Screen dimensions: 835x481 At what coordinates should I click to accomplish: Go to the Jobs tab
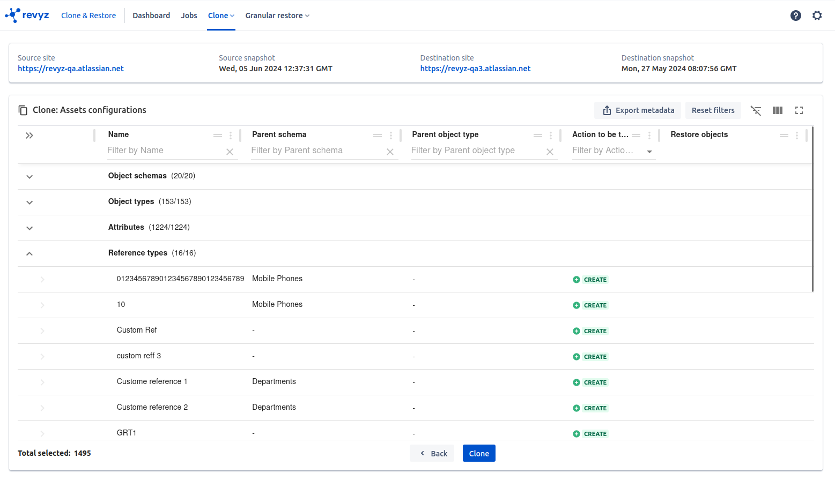point(189,16)
